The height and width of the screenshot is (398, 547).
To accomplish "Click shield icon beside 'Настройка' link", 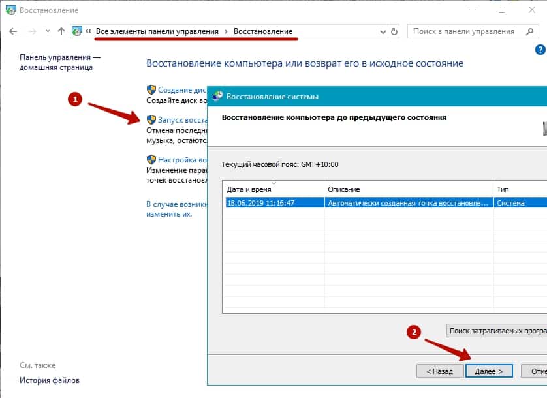I will [151, 159].
